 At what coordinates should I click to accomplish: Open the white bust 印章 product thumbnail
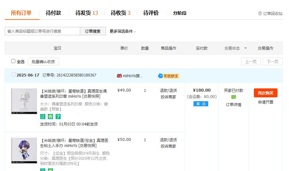coord(24,101)
